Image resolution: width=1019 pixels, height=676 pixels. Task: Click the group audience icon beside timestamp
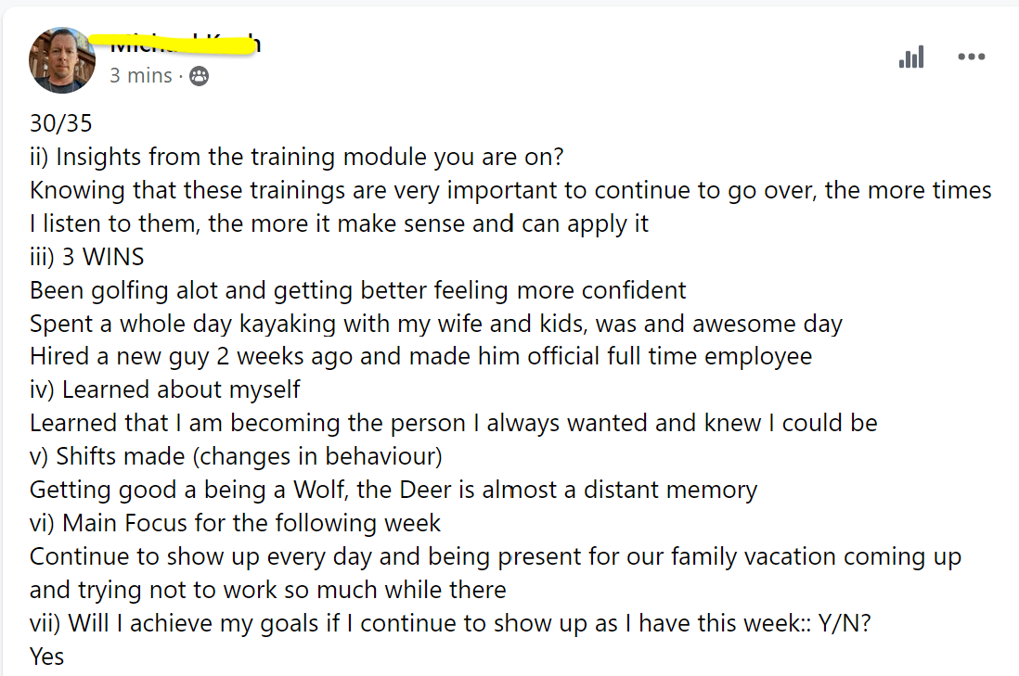[x=199, y=76]
